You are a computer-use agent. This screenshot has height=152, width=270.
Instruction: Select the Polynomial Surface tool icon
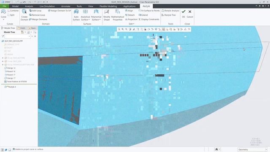point(96,12)
